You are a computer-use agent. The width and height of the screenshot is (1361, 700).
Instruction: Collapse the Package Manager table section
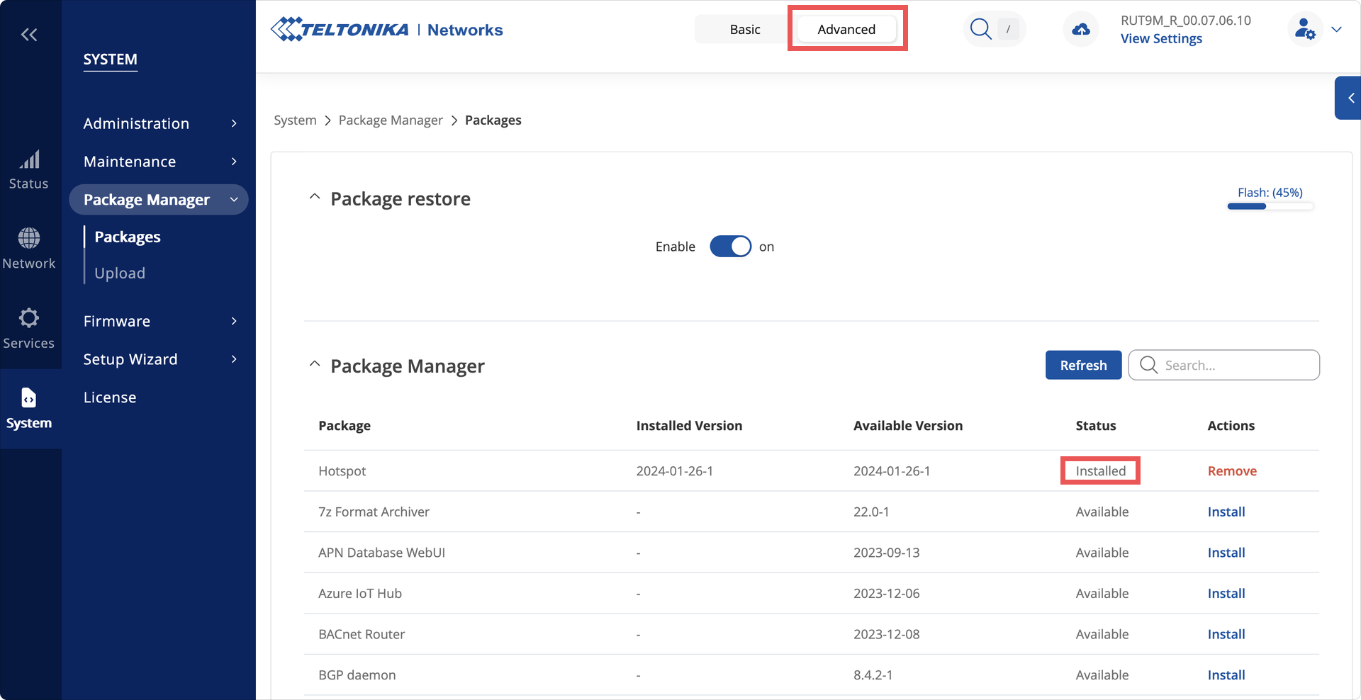pos(315,365)
